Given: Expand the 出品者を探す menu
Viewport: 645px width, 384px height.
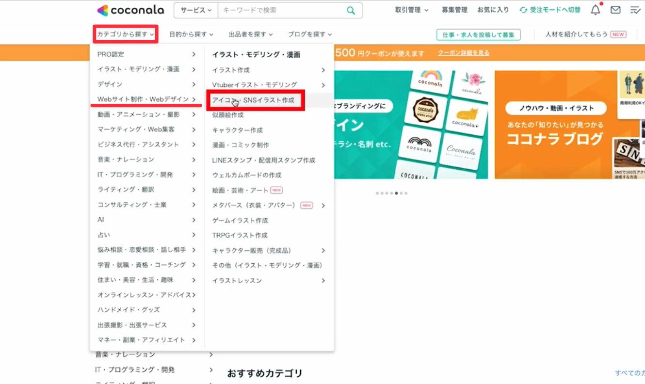Looking at the screenshot, I should (249, 34).
